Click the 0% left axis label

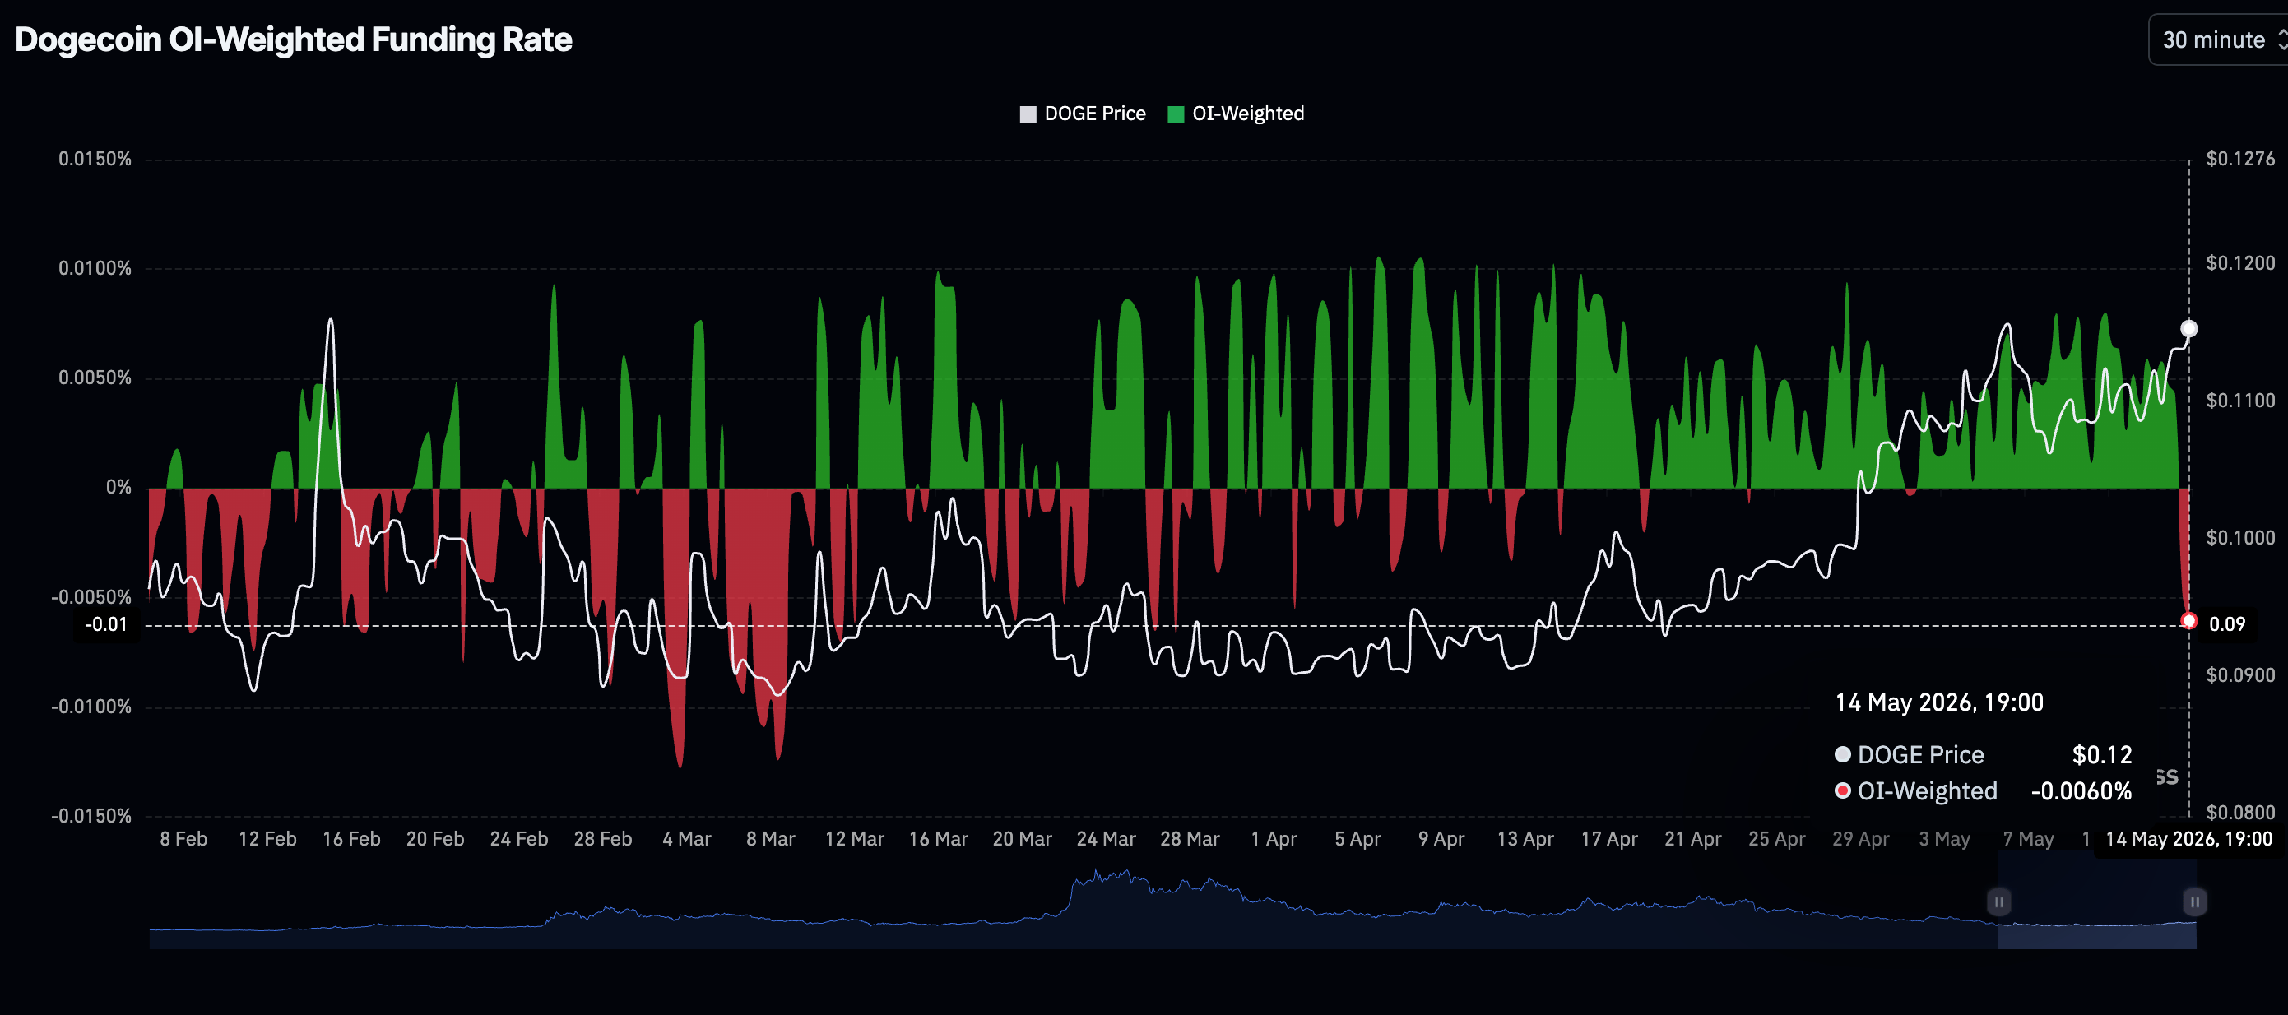pos(119,488)
